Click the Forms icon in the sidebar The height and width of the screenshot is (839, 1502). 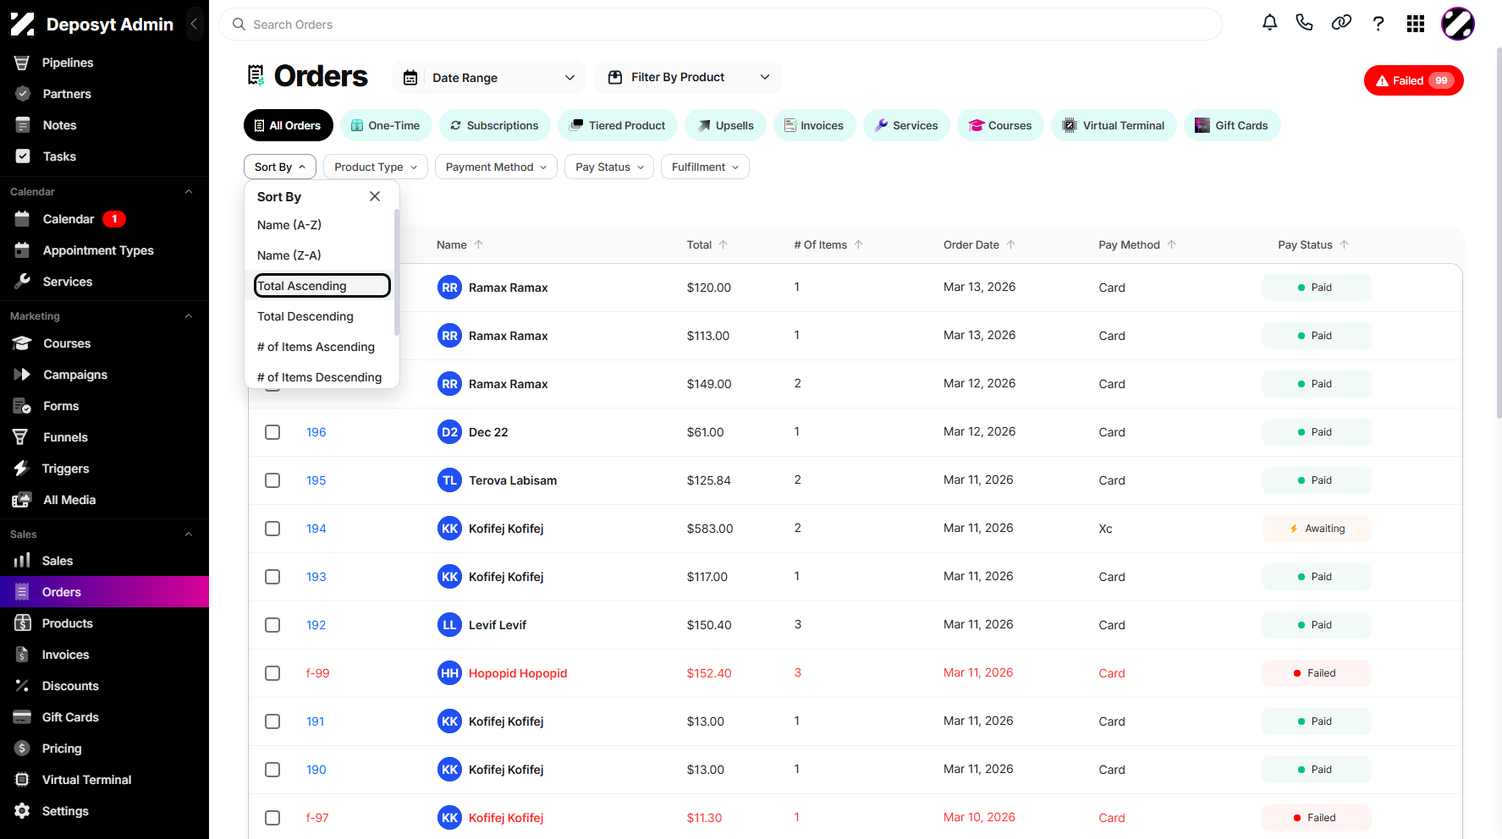click(22, 406)
